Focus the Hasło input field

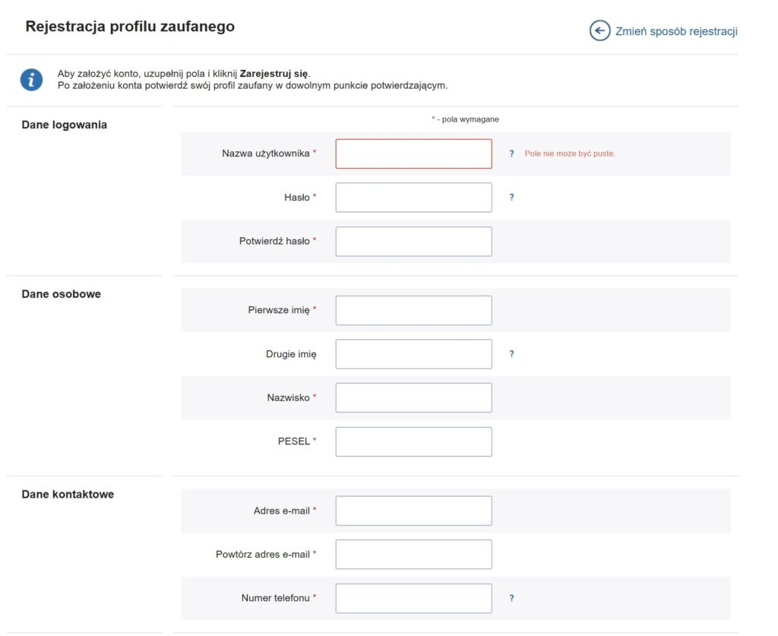click(x=413, y=198)
